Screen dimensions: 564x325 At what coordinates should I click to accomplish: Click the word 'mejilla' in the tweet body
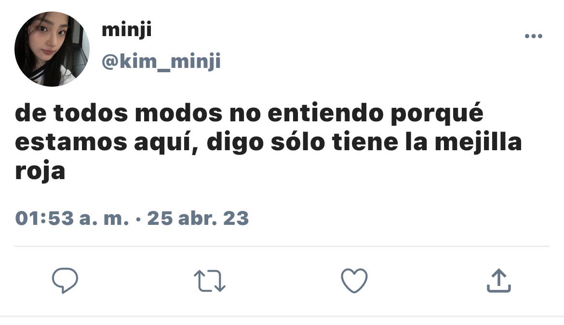coord(478,143)
